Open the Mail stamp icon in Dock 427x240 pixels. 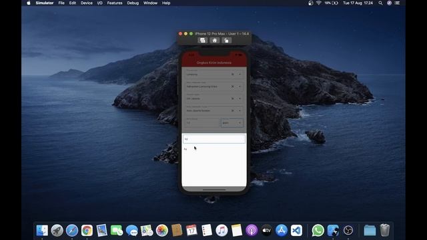pyautogui.click(x=102, y=231)
